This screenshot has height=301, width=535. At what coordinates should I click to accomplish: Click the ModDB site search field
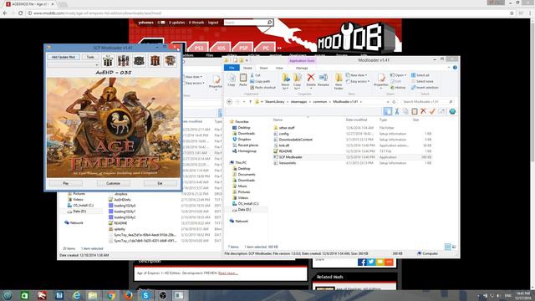tap(245, 23)
